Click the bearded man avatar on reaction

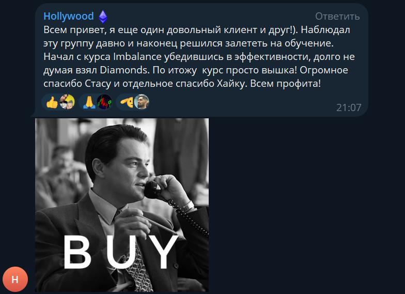[x=142, y=102]
